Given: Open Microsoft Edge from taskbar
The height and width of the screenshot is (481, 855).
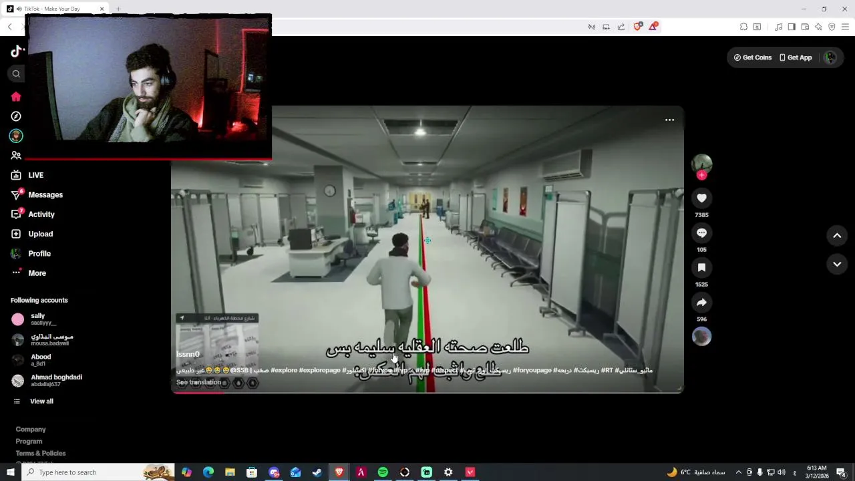Looking at the screenshot, I should point(208,472).
